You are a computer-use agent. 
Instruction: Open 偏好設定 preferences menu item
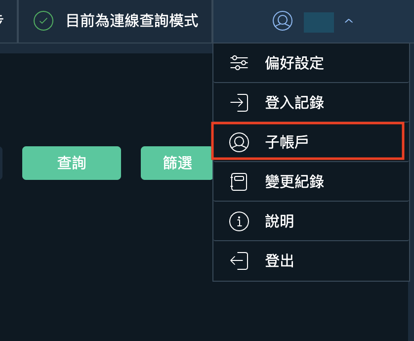(311, 63)
